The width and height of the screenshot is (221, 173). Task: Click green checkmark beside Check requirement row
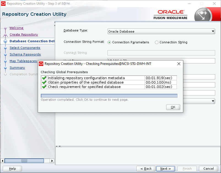click(44, 87)
